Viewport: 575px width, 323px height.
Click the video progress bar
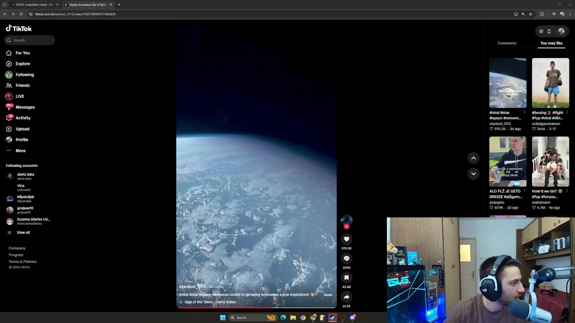point(257,307)
